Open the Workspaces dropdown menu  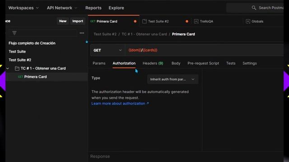[23, 8]
